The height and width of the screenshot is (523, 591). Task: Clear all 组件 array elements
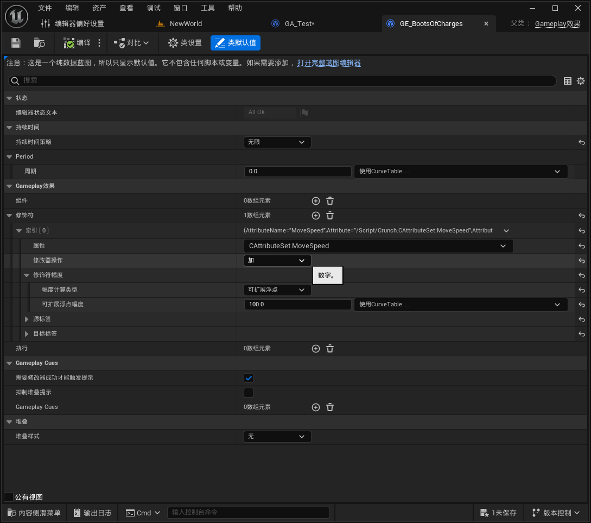point(330,201)
